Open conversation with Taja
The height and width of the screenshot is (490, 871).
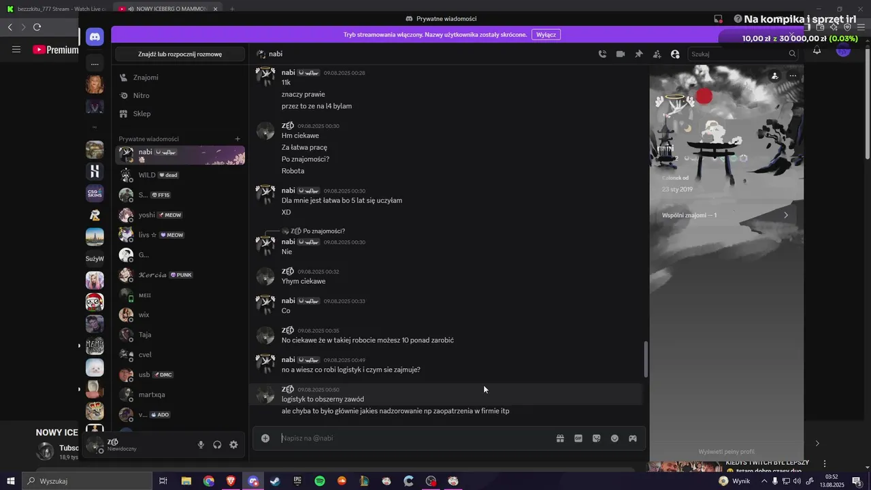click(x=180, y=335)
